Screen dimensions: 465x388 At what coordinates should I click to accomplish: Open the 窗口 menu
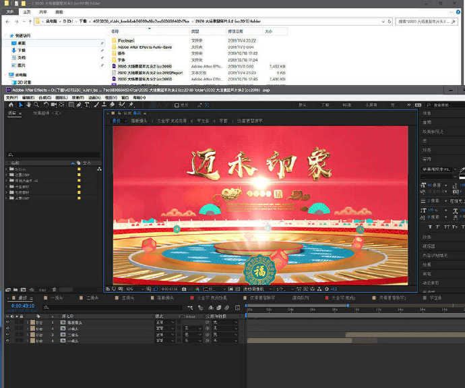125,98
